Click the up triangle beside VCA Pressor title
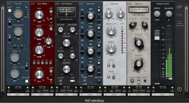This screenshot has width=189, height=103. (56, 4)
